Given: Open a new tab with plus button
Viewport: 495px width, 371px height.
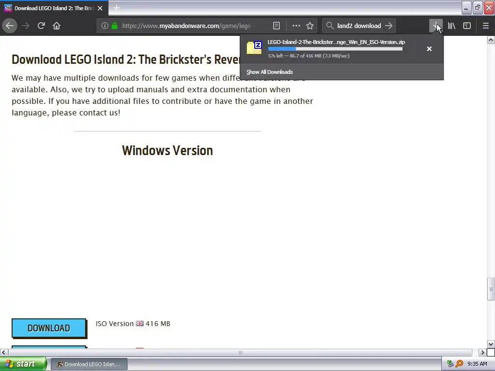Looking at the screenshot, I should (x=116, y=8).
